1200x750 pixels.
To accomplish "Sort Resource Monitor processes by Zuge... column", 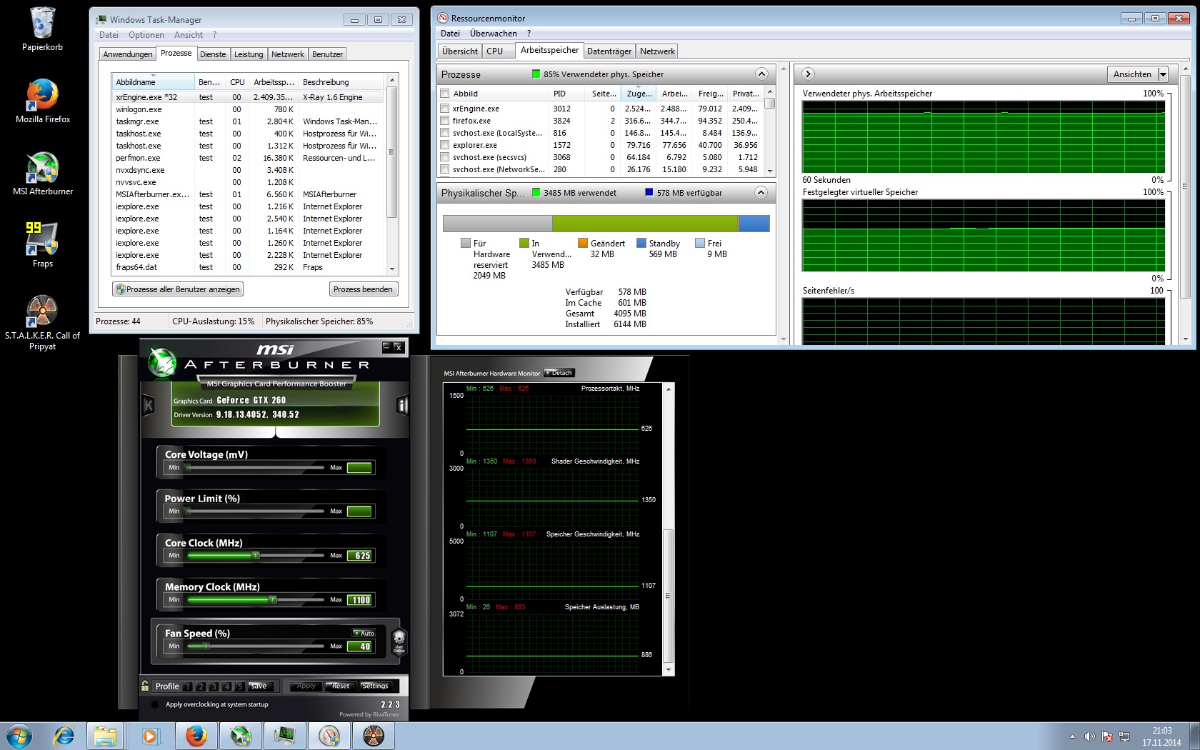I will [639, 94].
